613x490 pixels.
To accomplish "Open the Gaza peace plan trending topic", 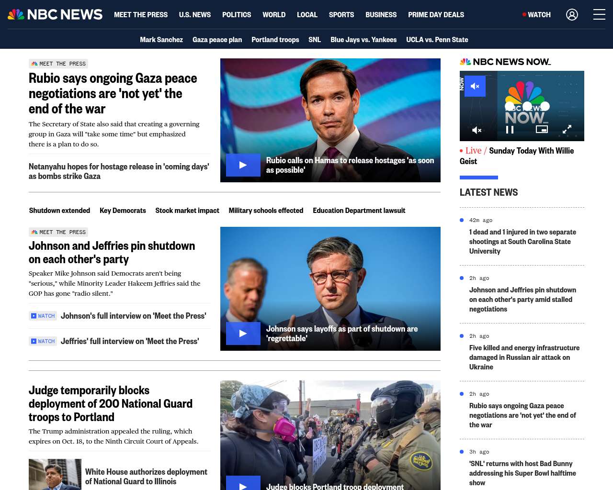I will [217, 40].
